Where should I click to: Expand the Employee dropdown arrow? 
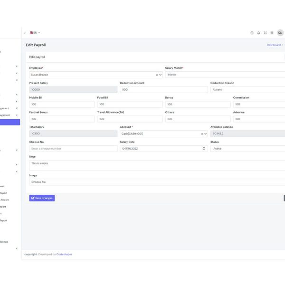160,75
